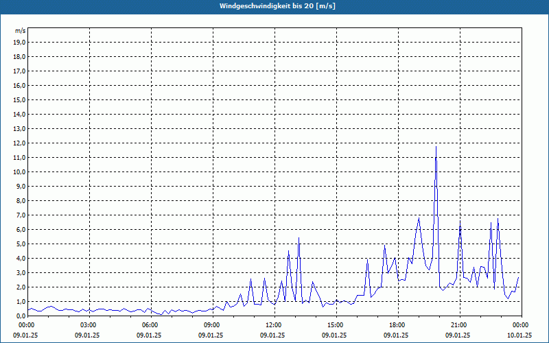This screenshot has width=549, height=343.
Task: Click the '21:00' x-axis time label
Action: coord(458,325)
